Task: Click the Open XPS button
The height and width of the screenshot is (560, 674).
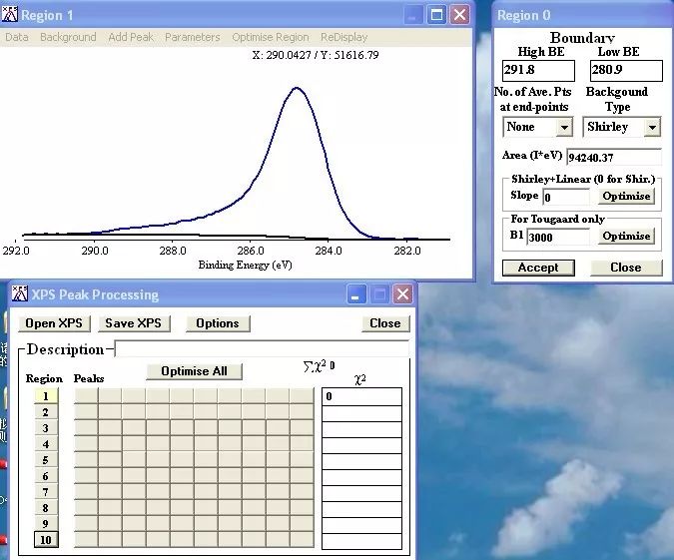Action: tap(54, 323)
